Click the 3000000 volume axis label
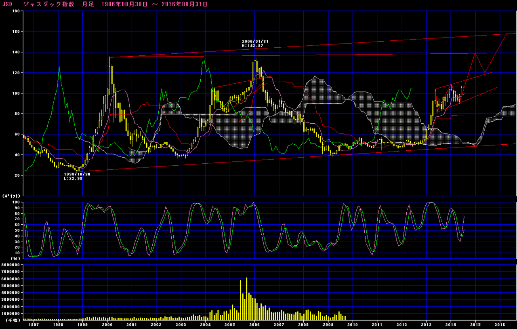Screen dimensions: 517x329 click(x=11, y=299)
